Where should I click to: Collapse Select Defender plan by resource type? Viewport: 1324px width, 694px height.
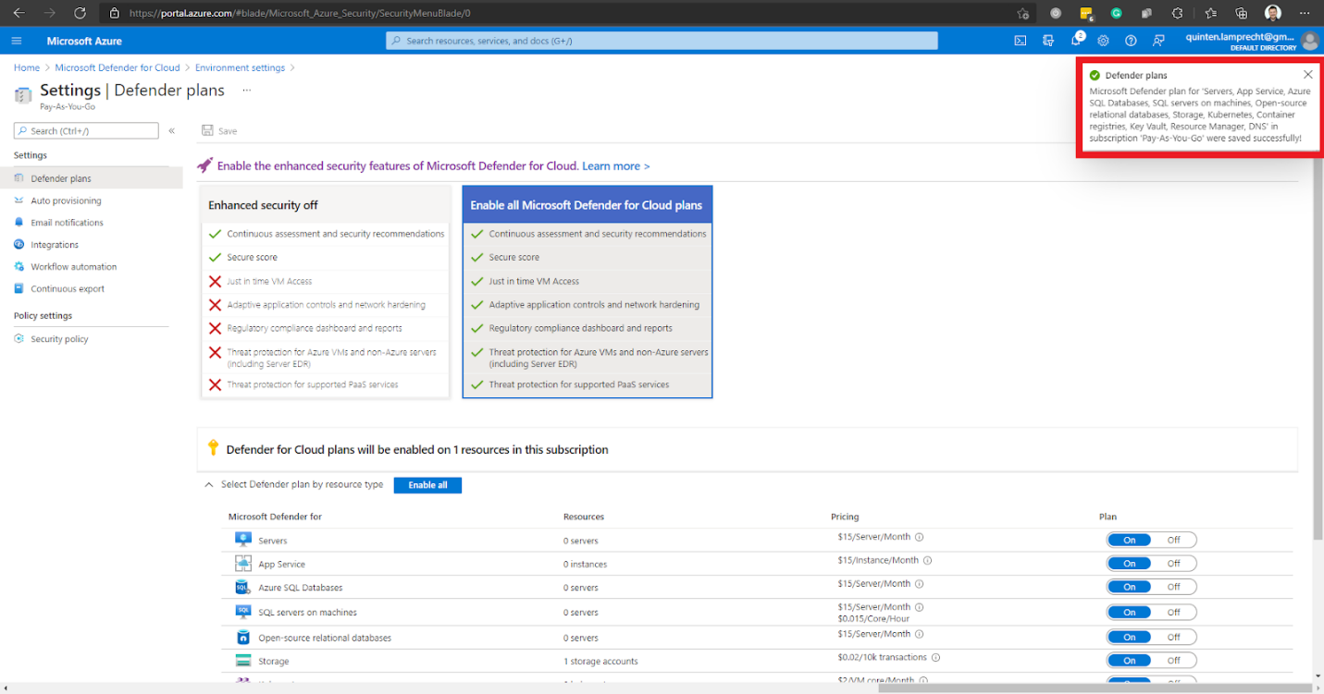pos(209,484)
